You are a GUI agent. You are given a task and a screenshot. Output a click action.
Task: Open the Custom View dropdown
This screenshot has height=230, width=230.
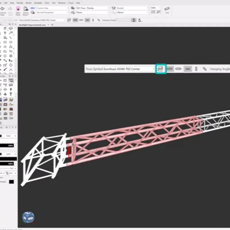point(52,8)
